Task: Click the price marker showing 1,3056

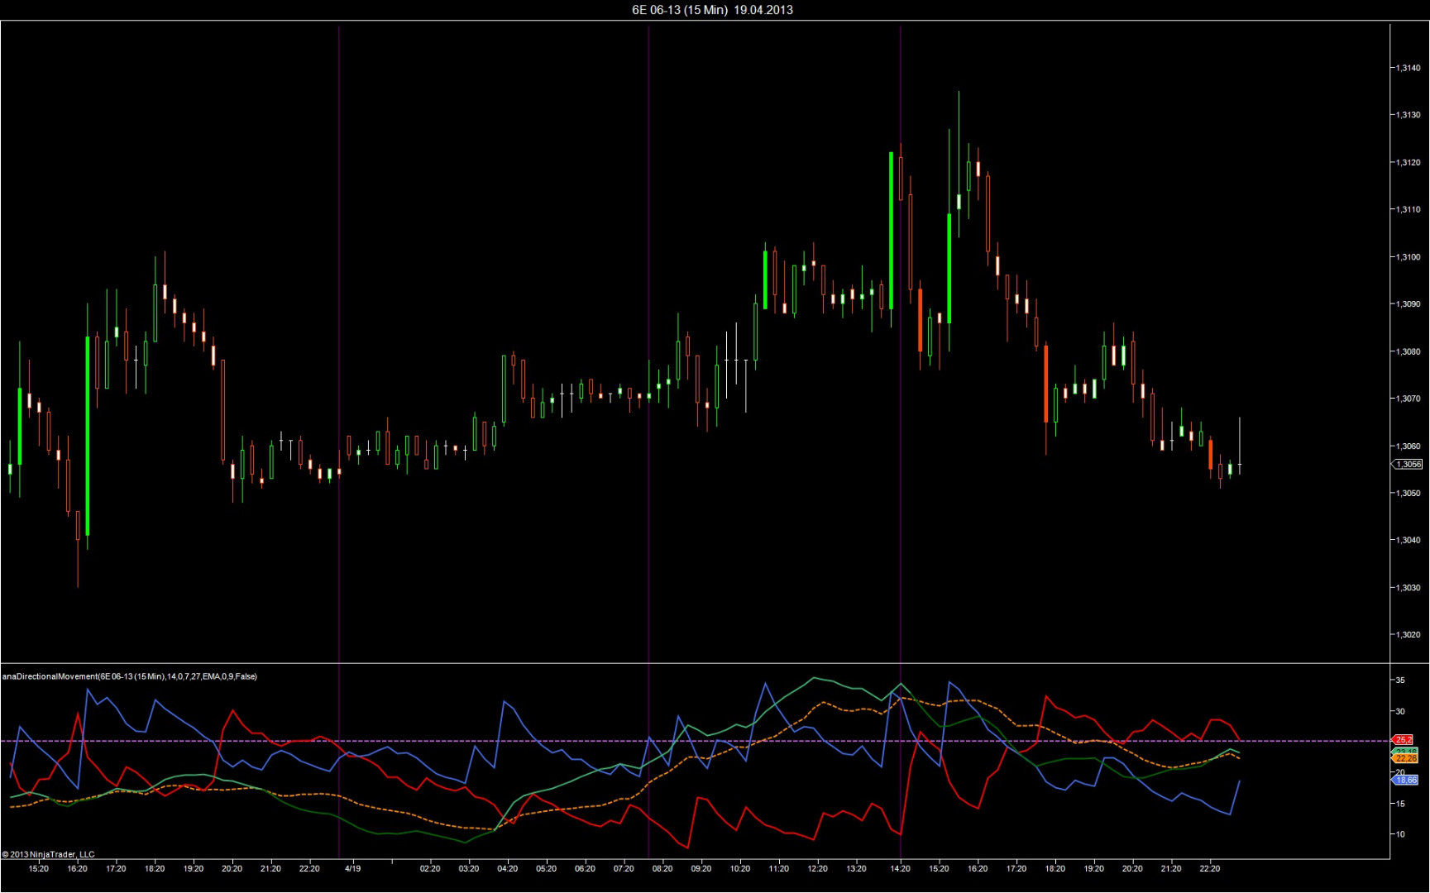Action: click(x=1408, y=464)
